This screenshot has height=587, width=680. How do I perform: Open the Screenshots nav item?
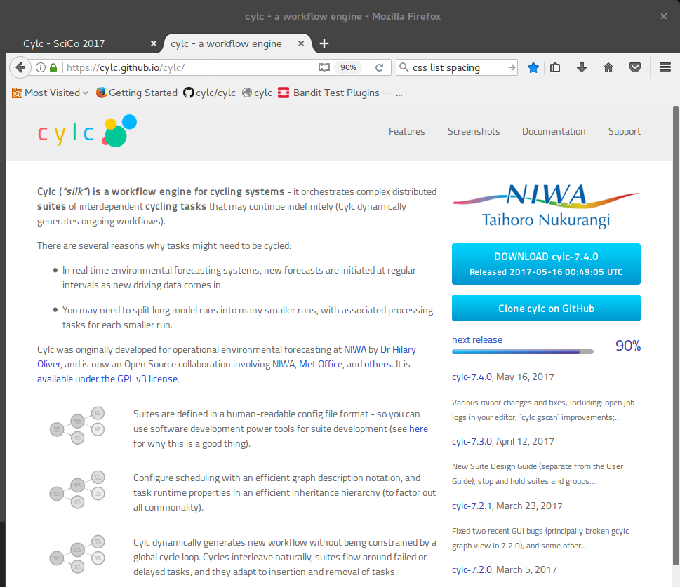pyautogui.click(x=474, y=131)
